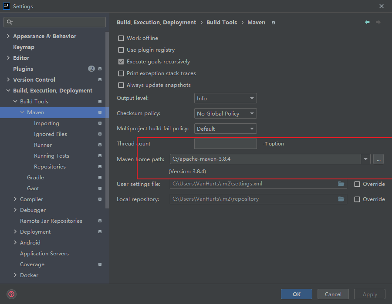This screenshot has width=392, height=304.
Task: Click the back navigation arrow icon
Action: [x=367, y=22]
